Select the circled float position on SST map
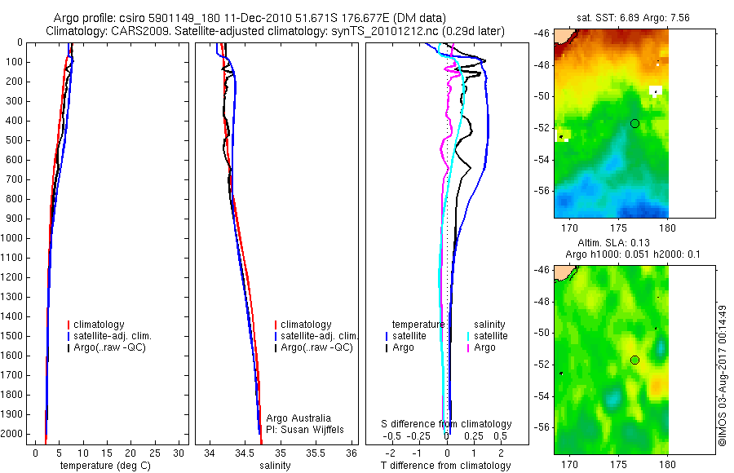 pos(635,124)
